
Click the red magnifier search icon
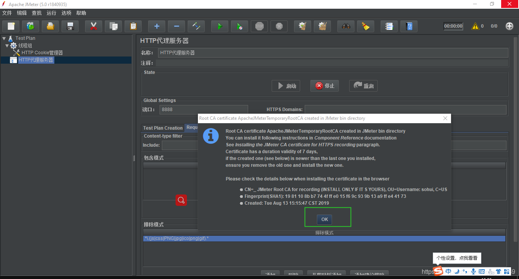tap(181, 200)
